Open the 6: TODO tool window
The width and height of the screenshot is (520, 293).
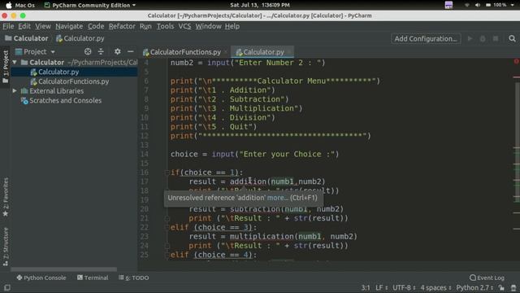133,278
